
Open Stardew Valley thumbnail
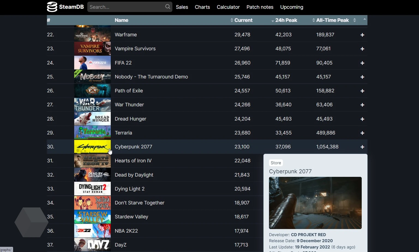(x=92, y=217)
